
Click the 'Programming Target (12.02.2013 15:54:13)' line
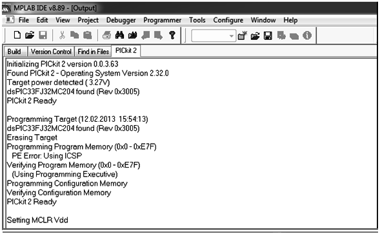pyautogui.click(x=77, y=119)
